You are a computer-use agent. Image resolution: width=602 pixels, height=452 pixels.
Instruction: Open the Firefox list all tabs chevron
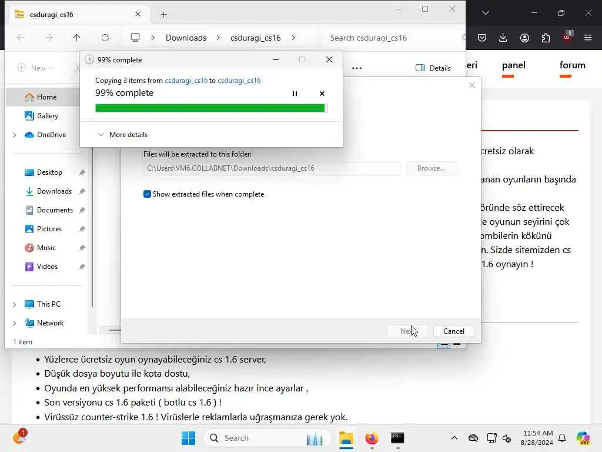(x=485, y=13)
